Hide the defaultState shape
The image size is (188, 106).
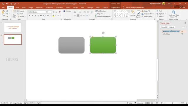tap(182, 34)
